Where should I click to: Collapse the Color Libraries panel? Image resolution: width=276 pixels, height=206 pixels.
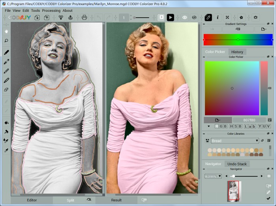click(204, 134)
